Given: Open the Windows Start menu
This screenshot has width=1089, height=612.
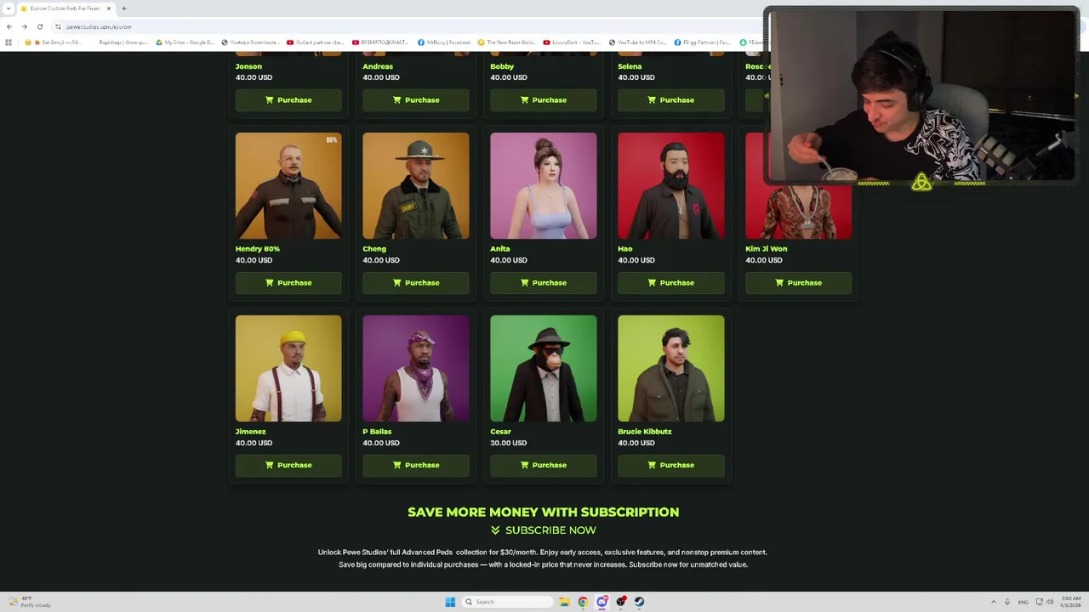Looking at the screenshot, I should point(450,602).
